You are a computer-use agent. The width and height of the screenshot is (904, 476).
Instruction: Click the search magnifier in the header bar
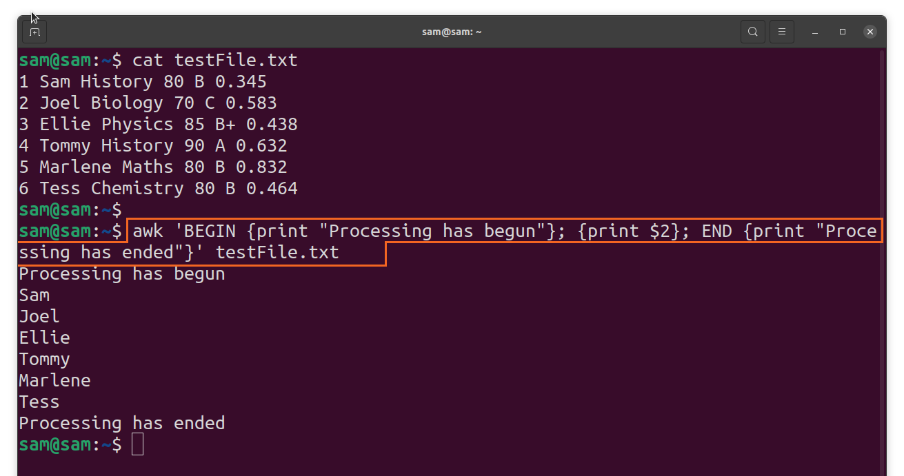[752, 31]
